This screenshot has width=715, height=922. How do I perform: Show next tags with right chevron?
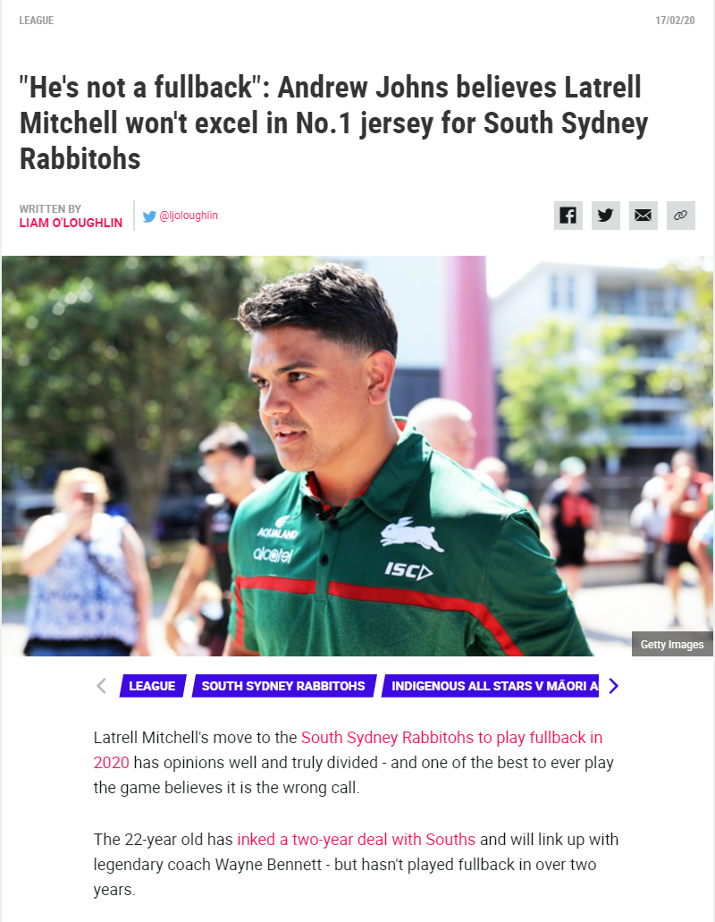point(613,686)
